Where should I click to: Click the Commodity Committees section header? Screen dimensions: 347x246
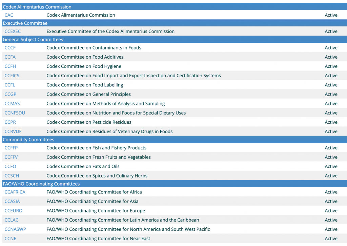click(175, 139)
